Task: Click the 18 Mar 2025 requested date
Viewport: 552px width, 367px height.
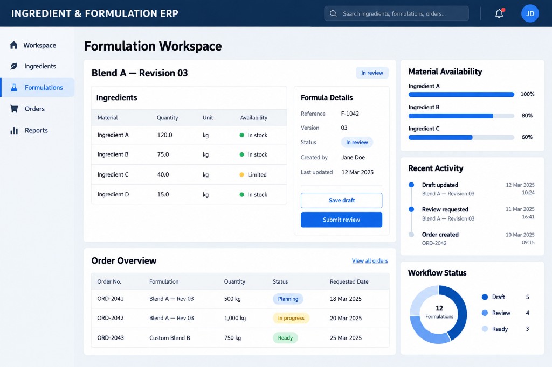Action: (x=346, y=299)
